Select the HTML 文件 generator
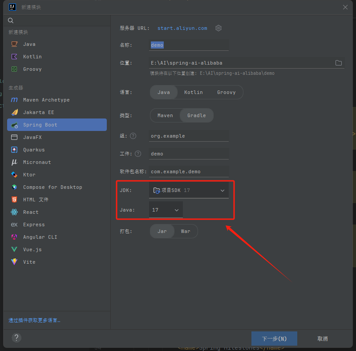Viewport: 356px width, 351px height. click(57, 200)
